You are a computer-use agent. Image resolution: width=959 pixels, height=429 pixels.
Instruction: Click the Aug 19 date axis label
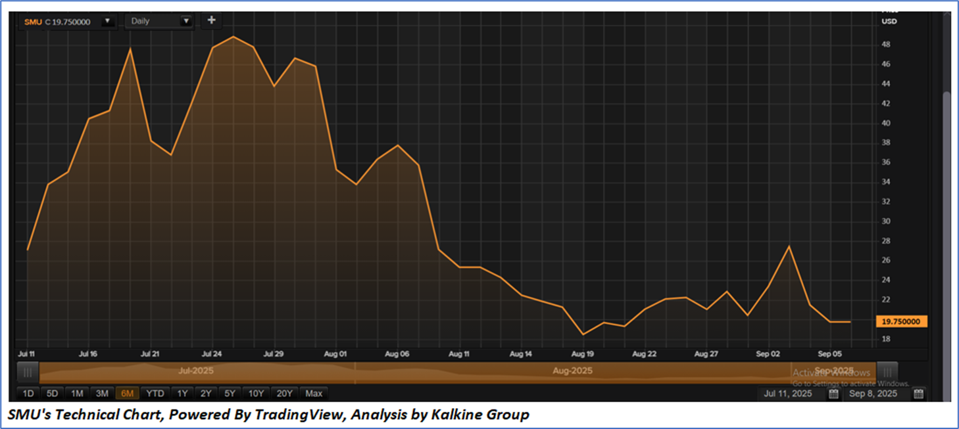pyautogui.click(x=583, y=354)
